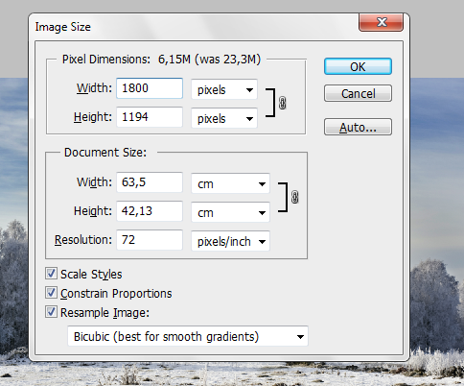Open pixel Width units dropdown
Viewport: 464px width, 386px height.
(224, 89)
